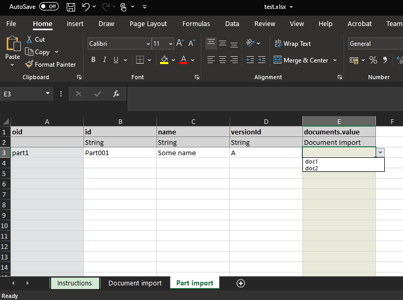
Task: Open font size 11 dropdown
Action: 170,44
